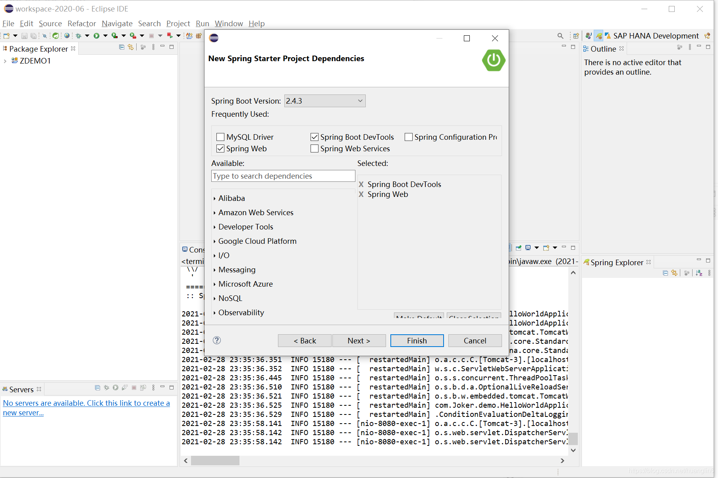Expand the Developer Tools category
This screenshot has width=718, height=478.
(x=214, y=227)
